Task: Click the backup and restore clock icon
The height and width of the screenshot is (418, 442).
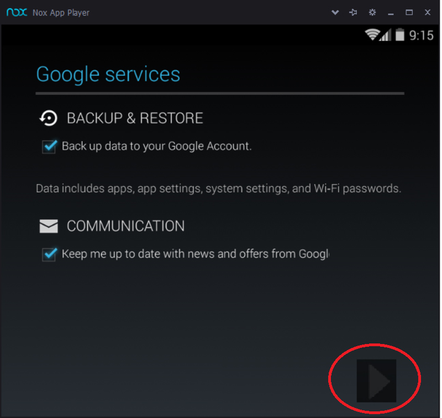Action: point(49,118)
